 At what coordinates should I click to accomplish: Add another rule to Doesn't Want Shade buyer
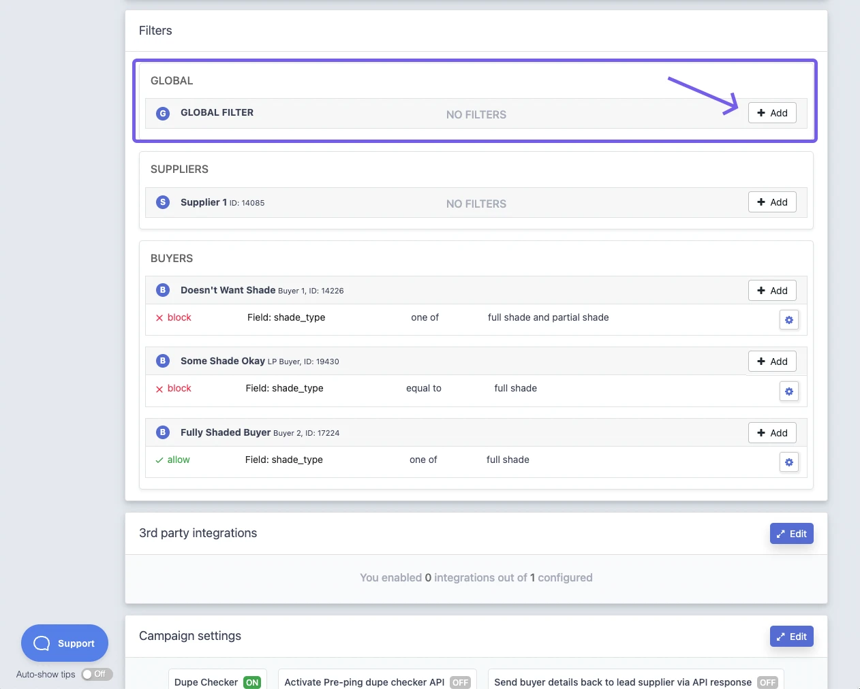click(772, 290)
